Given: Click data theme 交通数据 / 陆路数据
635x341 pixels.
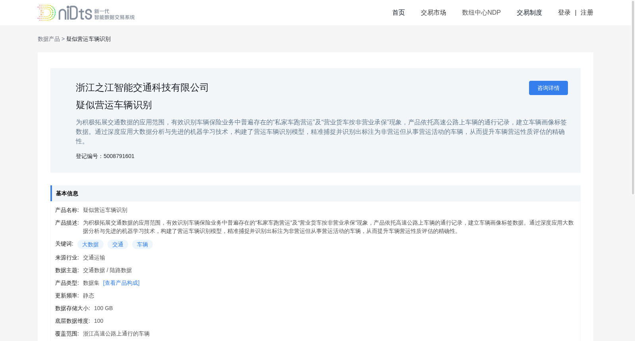Looking at the screenshot, I should [107, 270].
